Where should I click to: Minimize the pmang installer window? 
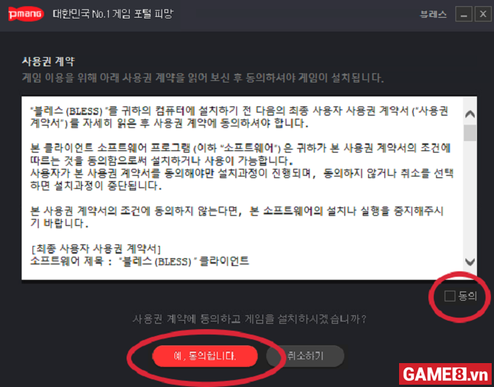coord(463,14)
